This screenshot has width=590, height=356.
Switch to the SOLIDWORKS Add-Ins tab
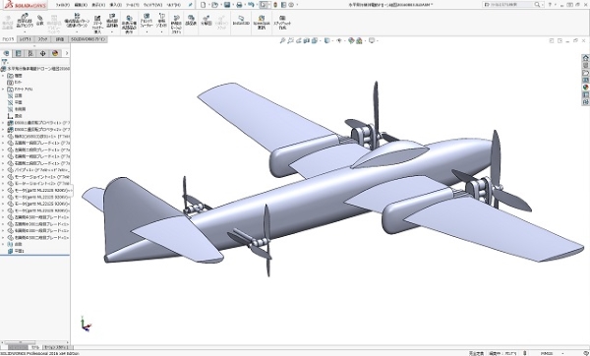point(88,39)
